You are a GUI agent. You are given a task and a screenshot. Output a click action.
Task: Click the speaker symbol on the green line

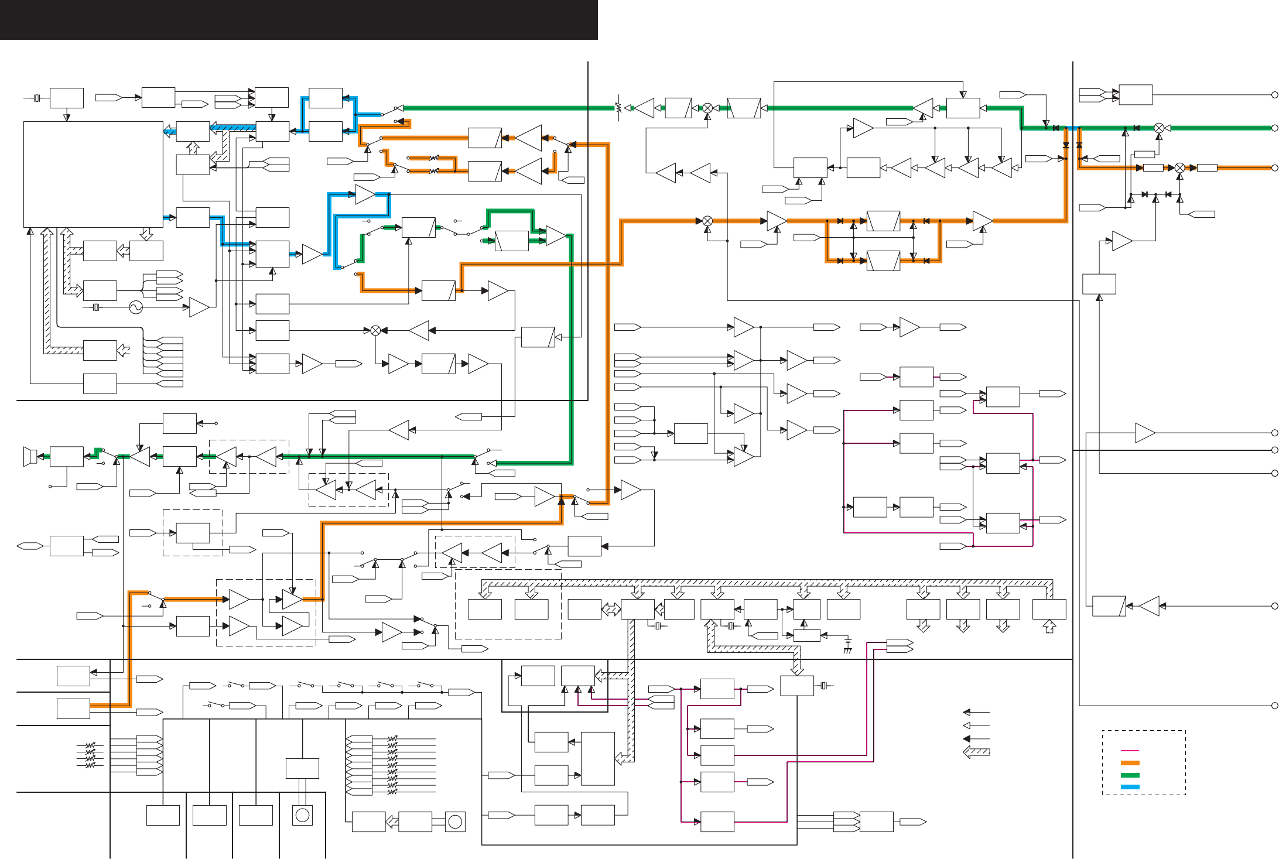(30, 457)
